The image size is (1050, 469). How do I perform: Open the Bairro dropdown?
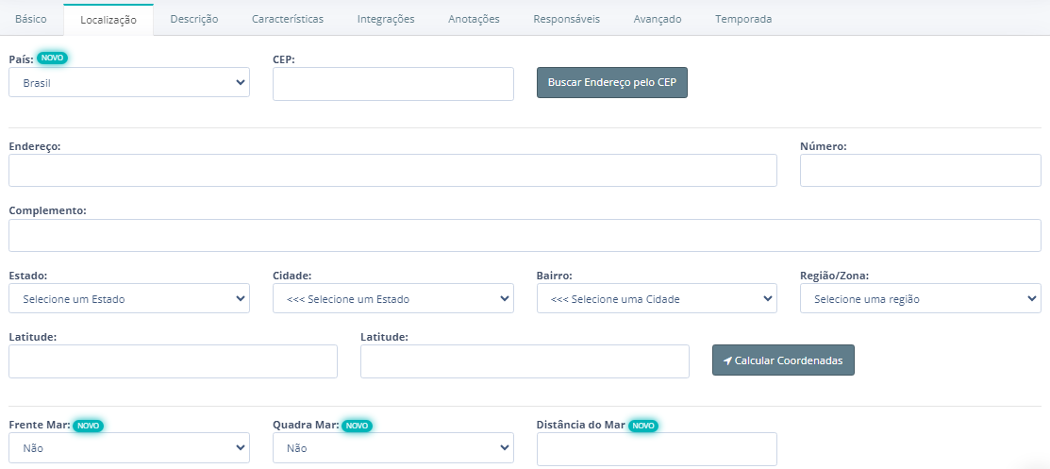click(657, 298)
